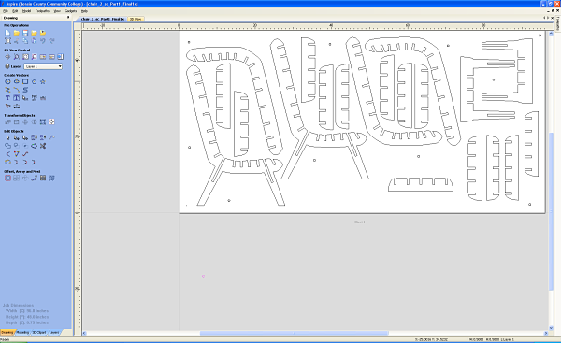This screenshot has width=561, height=343.
Task: Open Trace Bitmap tool
Action: (7, 107)
